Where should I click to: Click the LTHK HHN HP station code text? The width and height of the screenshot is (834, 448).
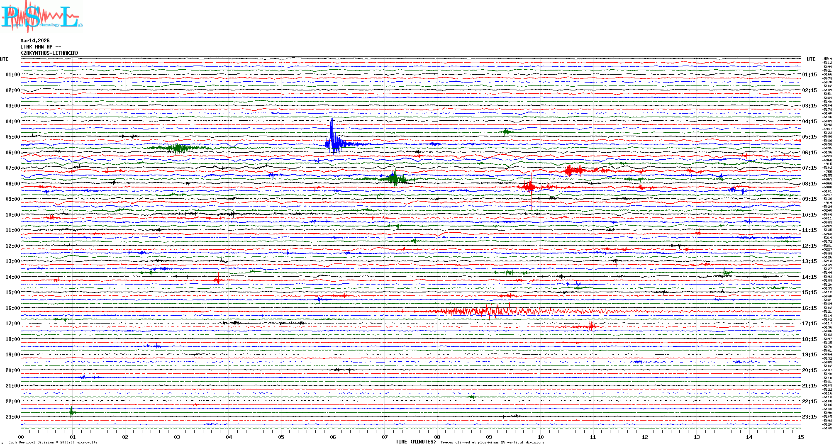point(41,47)
